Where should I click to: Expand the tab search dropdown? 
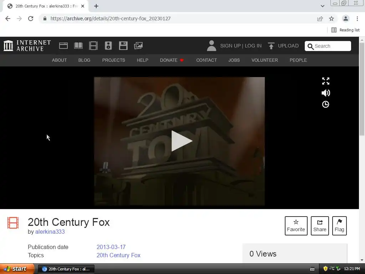pyautogui.click(x=322, y=6)
